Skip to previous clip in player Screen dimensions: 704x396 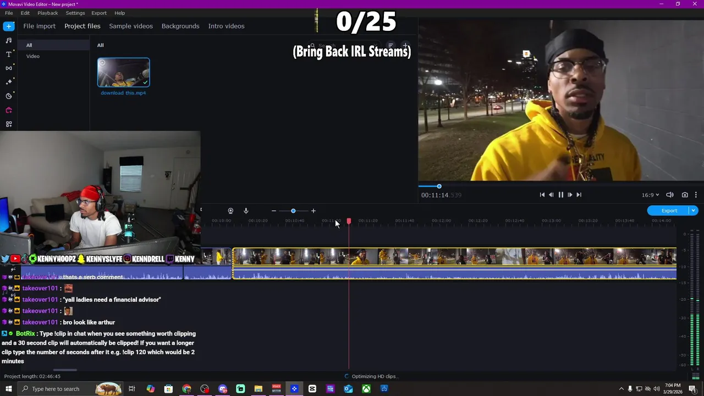tap(542, 195)
